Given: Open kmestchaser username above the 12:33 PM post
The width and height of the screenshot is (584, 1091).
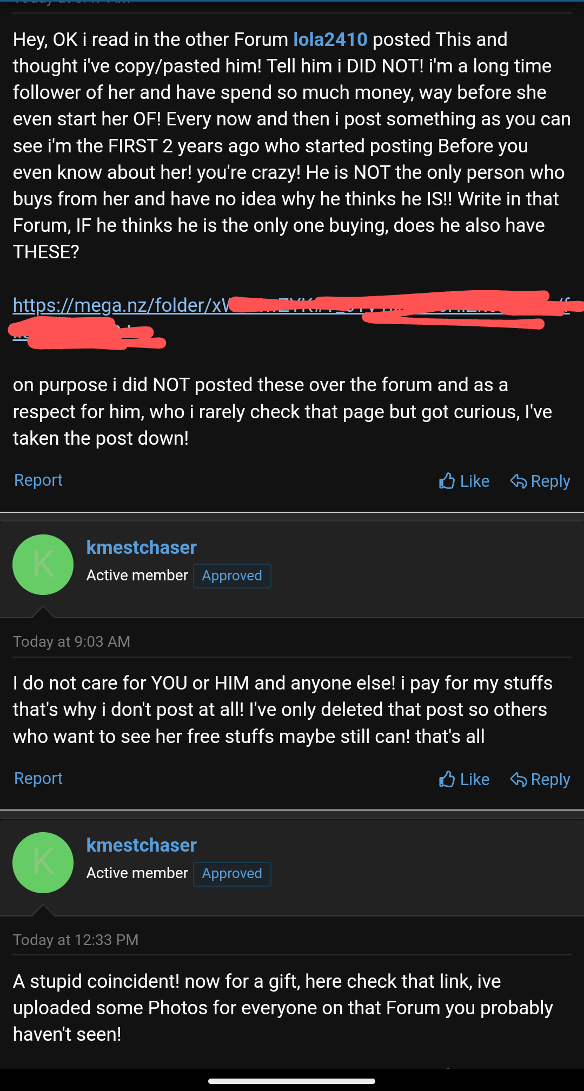Looking at the screenshot, I should point(141,845).
